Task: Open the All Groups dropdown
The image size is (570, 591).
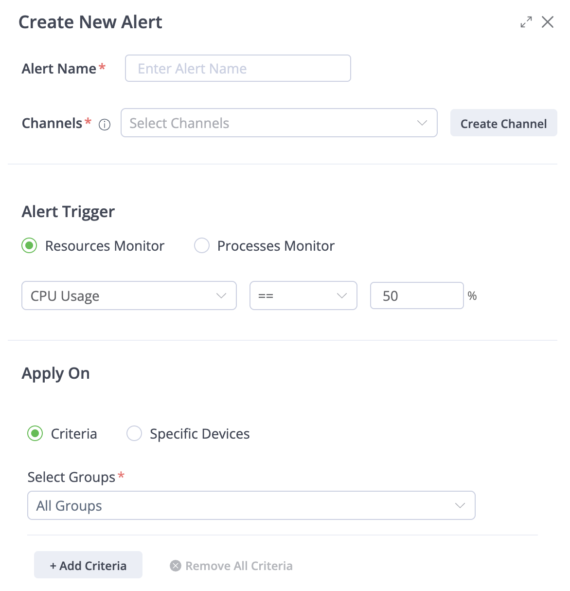Action: pos(243,506)
